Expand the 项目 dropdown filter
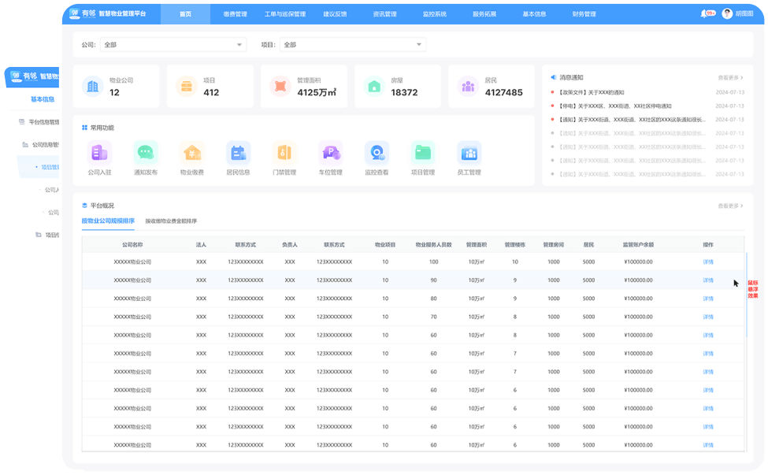This screenshot has width=768, height=475. pos(352,45)
